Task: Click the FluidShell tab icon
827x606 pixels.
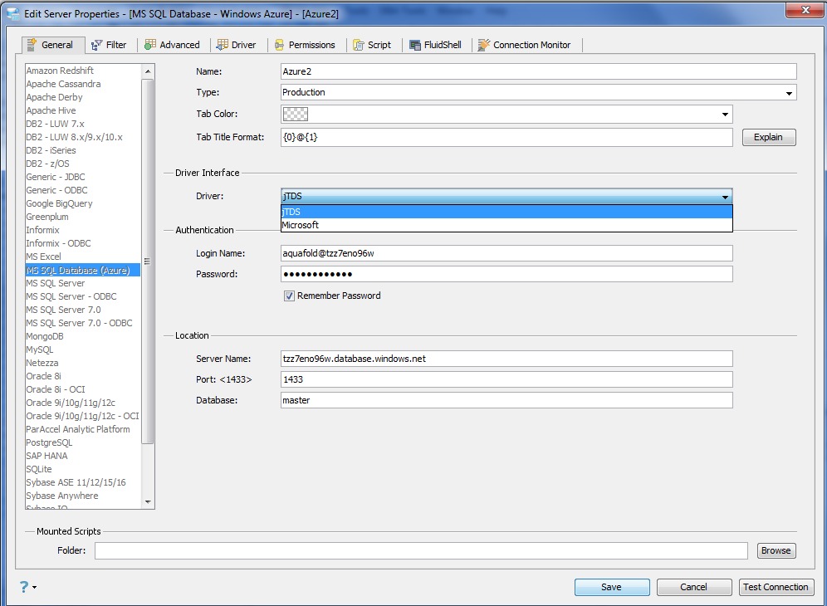Action: click(x=415, y=46)
